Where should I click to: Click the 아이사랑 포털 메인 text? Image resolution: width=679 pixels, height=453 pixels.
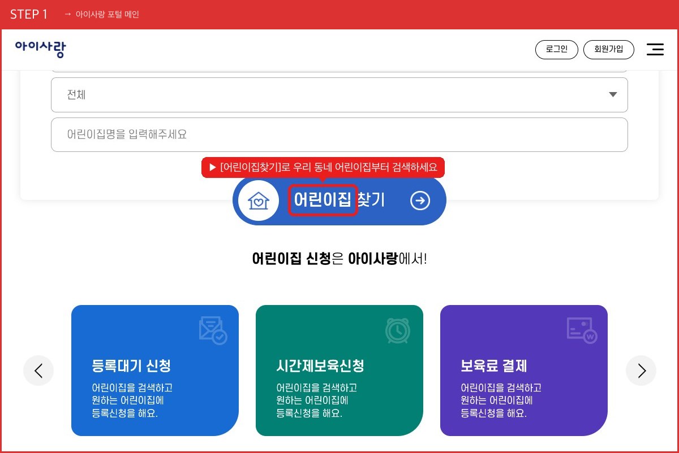pyautogui.click(x=107, y=14)
